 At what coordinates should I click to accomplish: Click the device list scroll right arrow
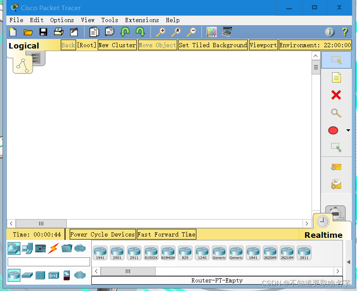338,271
